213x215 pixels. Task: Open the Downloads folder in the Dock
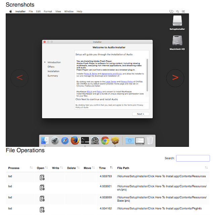coord(130,140)
